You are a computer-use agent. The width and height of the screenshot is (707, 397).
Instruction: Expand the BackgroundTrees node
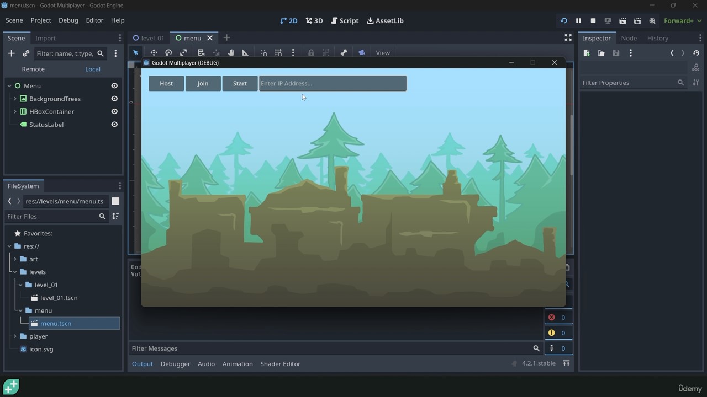15,99
